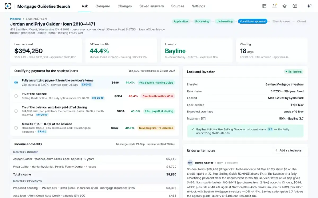Screen dimensions: 318x198
Task: Open the 3.7 citation in the Bayline callout
Action: click(x=270, y=129)
